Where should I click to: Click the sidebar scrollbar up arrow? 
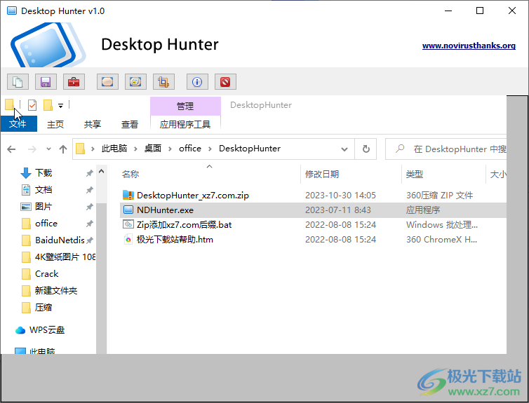(x=101, y=171)
